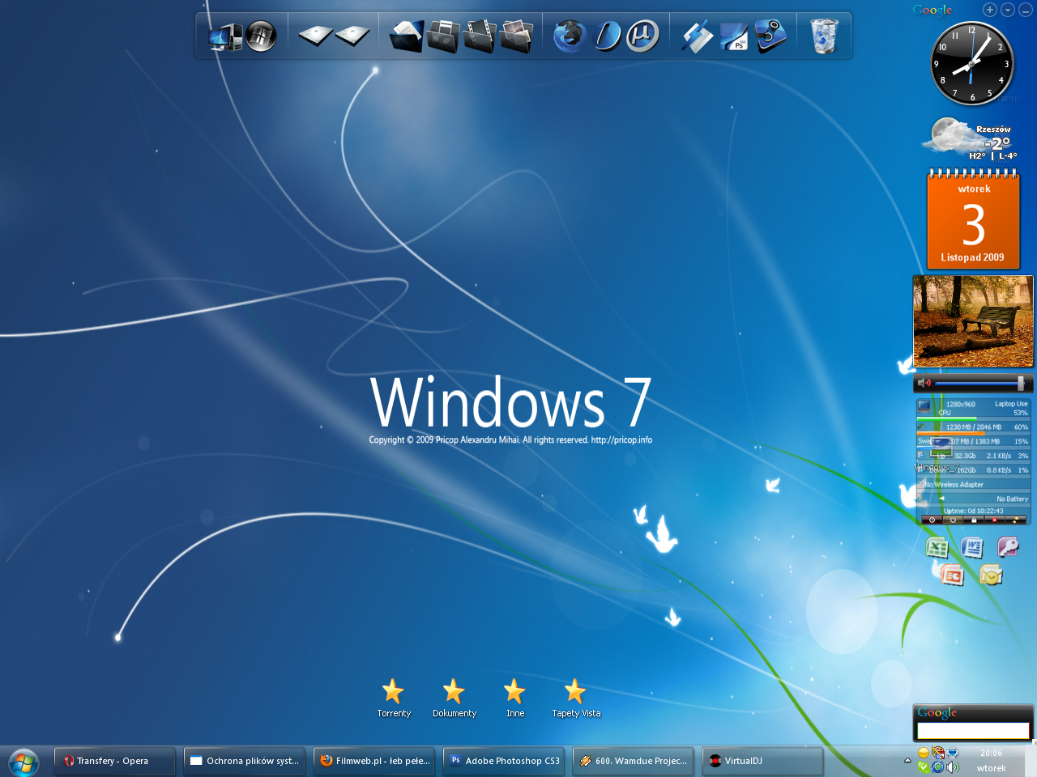Switch to 600. Wamdue Project taskbar item
This screenshot has height=777, width=1037.
point(633,761)
